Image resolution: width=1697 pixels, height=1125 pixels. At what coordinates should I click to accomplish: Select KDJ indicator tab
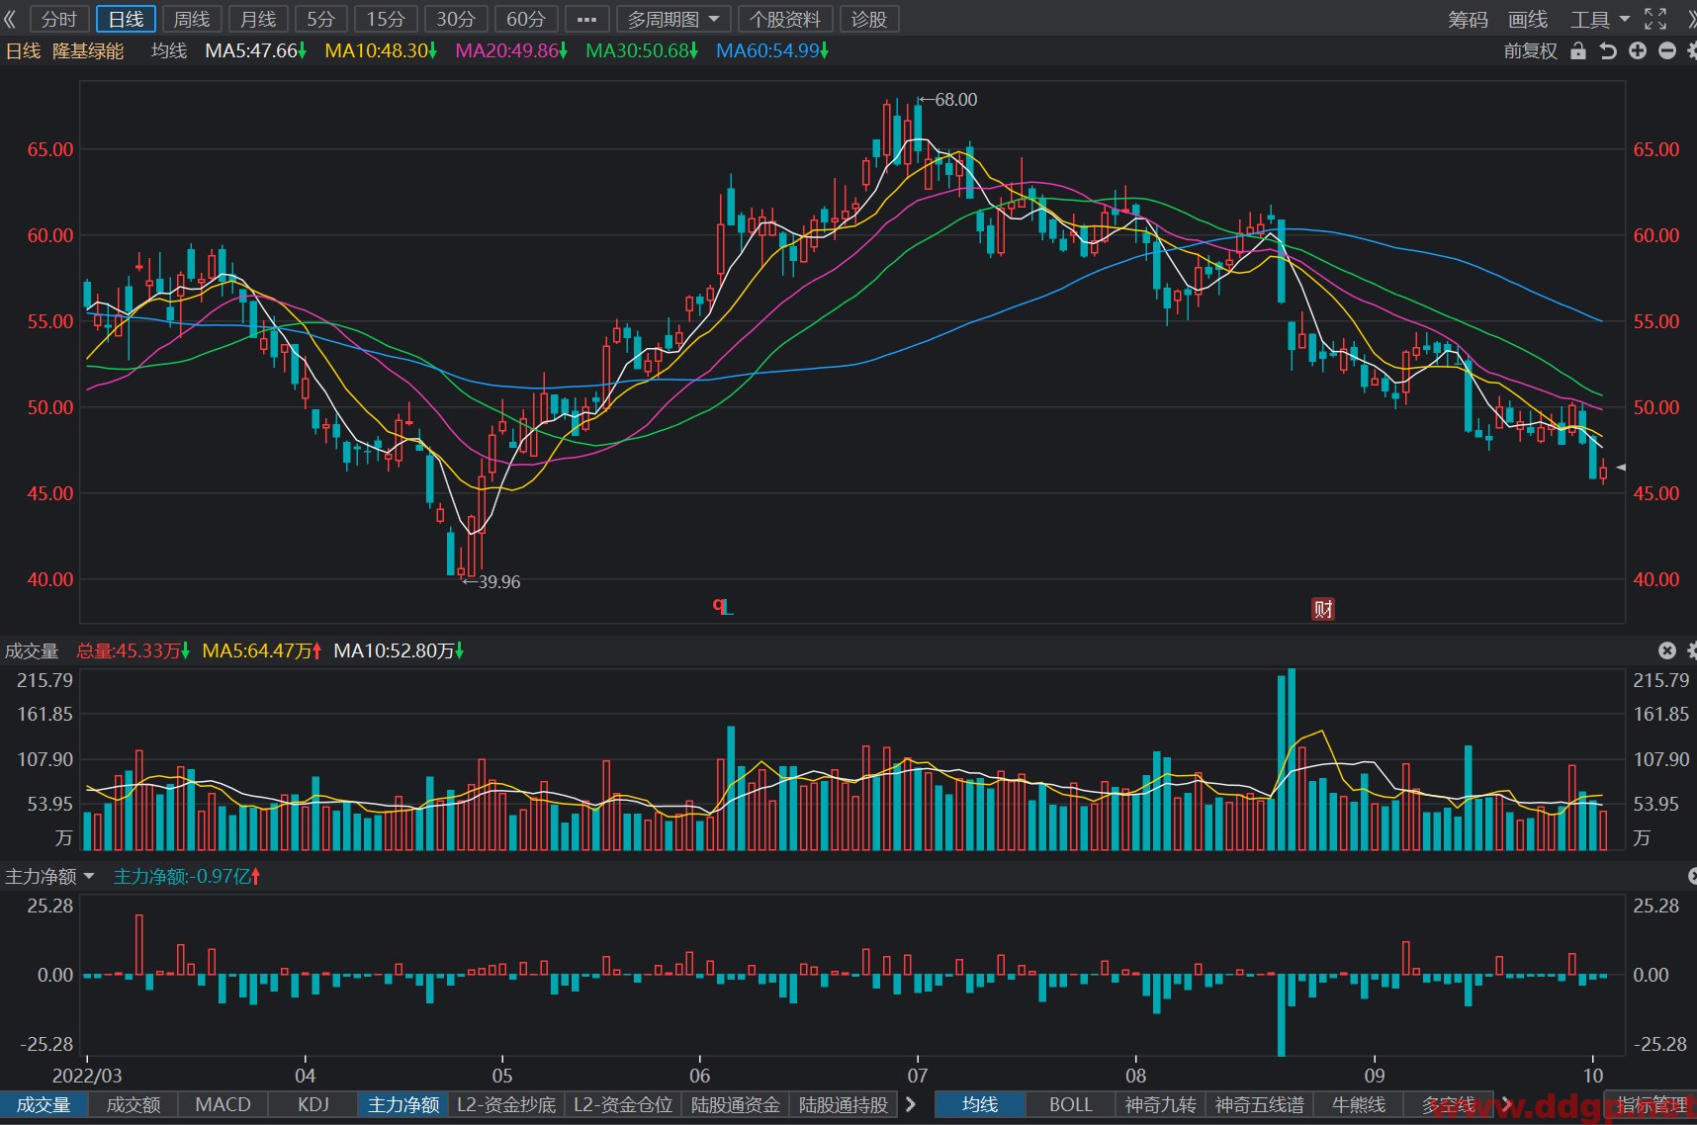pyautogui.click(x=313, y=1104)
